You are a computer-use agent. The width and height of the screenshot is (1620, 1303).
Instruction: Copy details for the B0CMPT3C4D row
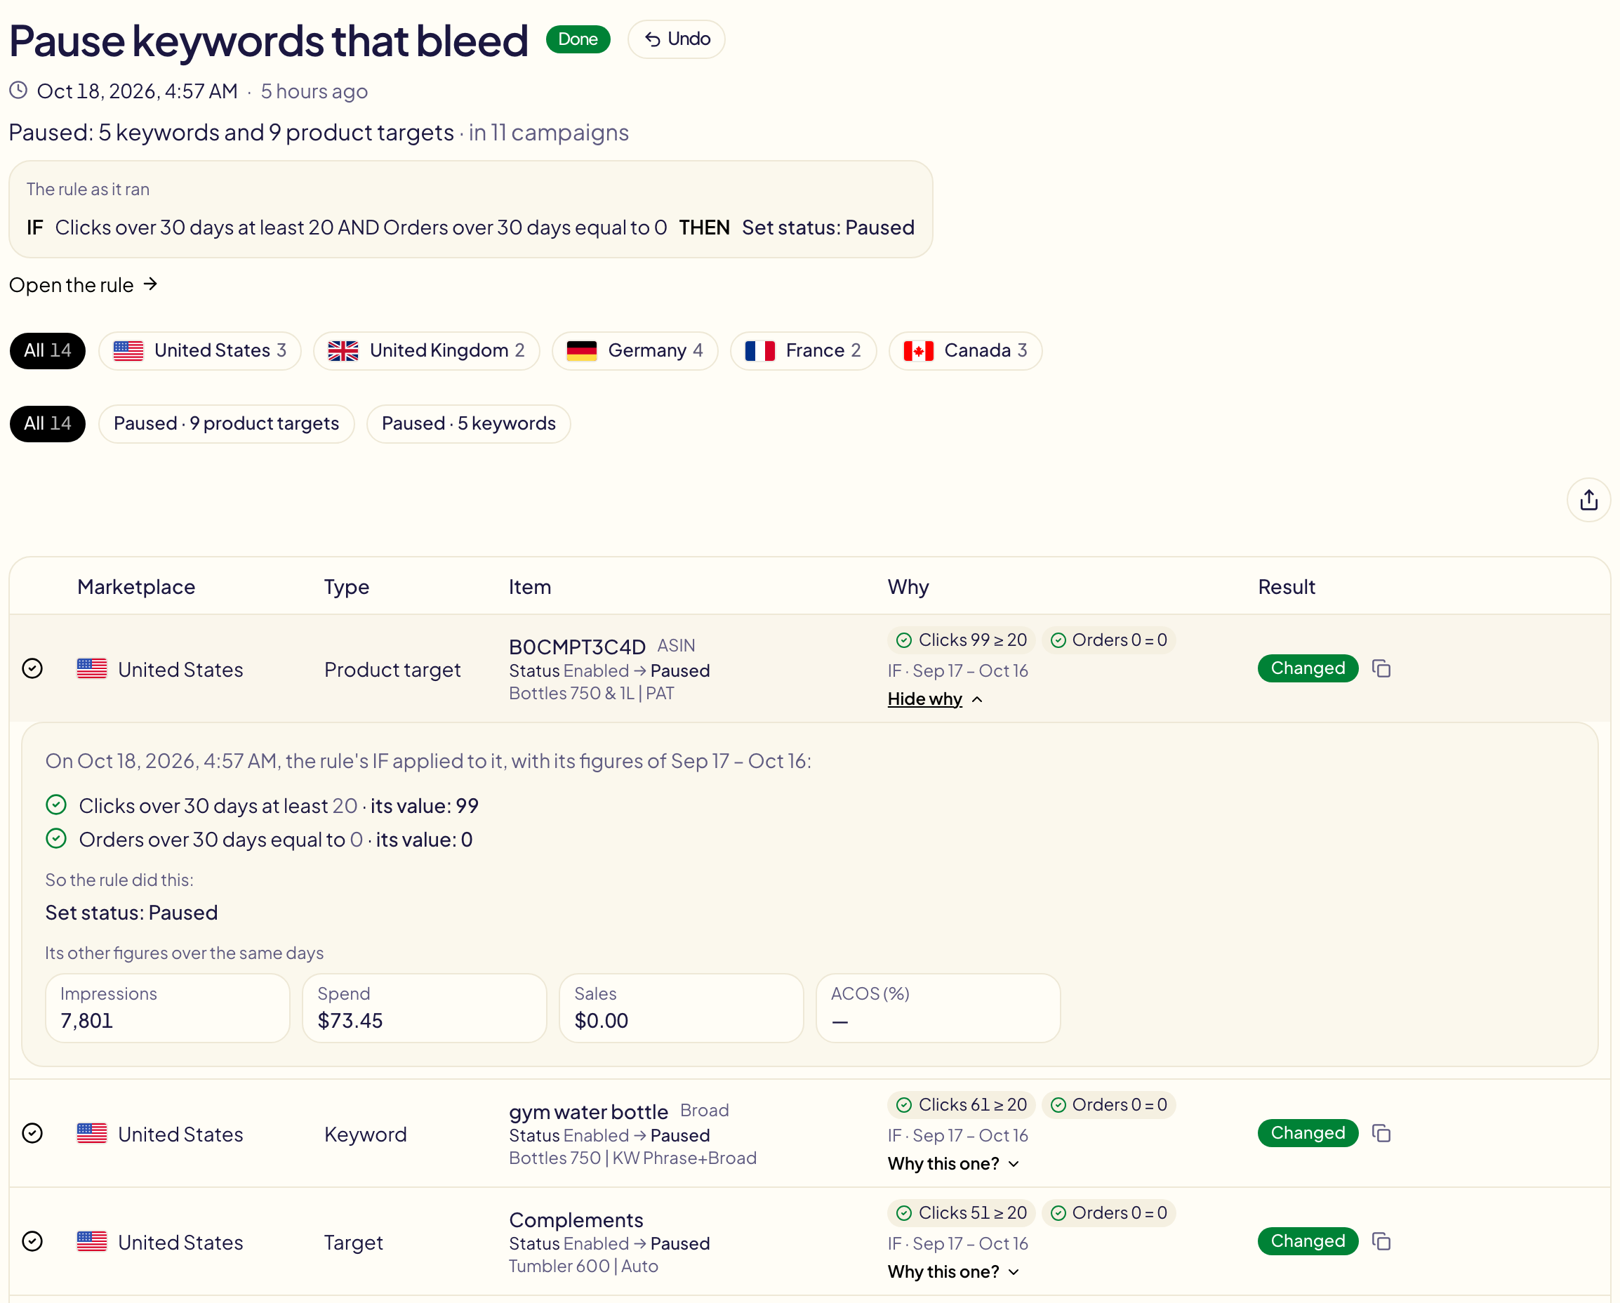pos(1381,668)
